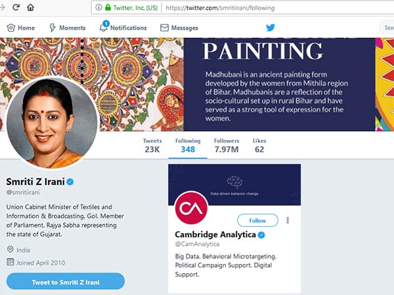
Task: Open Messages via the envelope icon
Action: pyautogui.click(x=164, y=28)
